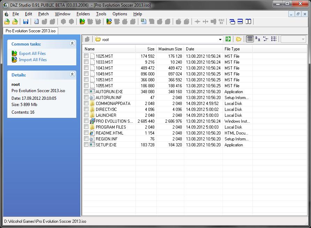Check the box next to SETUP.EXE
Viewport: 311px width, 228px height.
tap(86, 145)
